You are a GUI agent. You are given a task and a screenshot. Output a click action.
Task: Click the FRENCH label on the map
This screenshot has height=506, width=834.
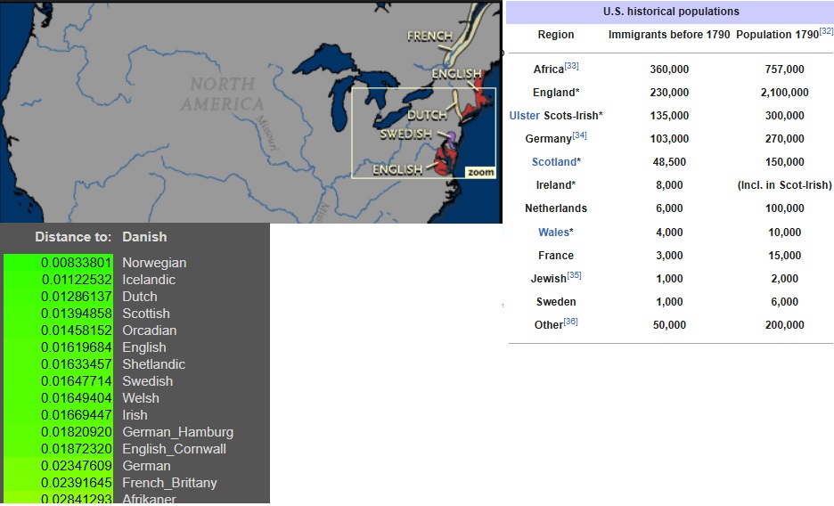click(x=429, y=37)
